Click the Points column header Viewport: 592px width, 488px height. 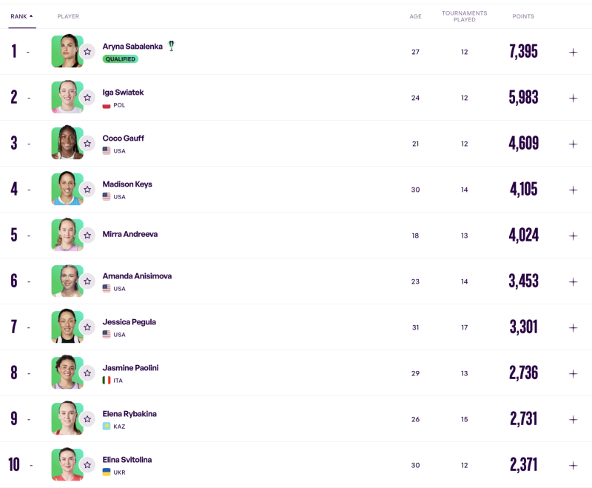pos(523,16)
